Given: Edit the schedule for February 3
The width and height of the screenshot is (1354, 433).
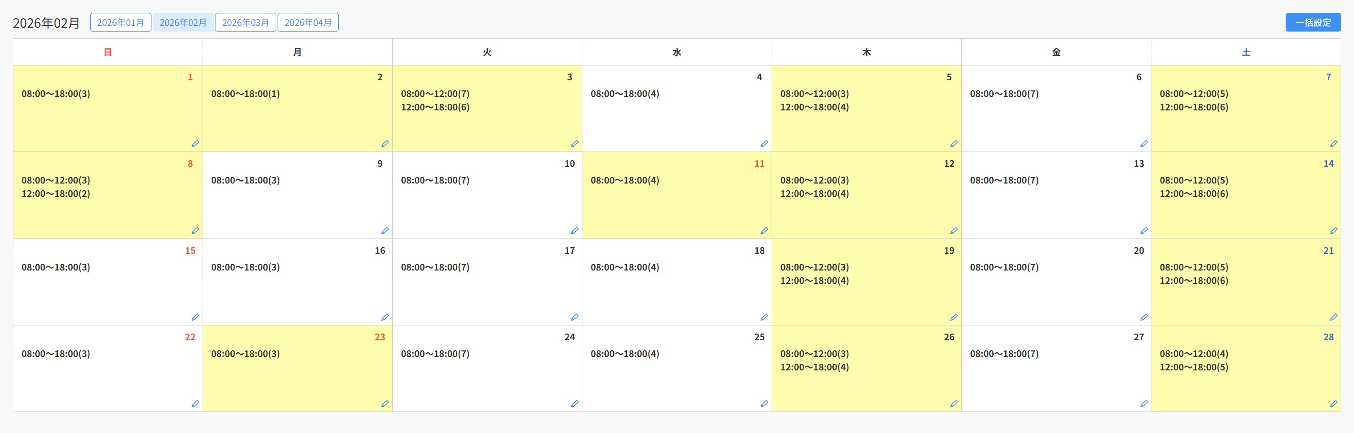Looking at the screenshot, I should (574, 143).
